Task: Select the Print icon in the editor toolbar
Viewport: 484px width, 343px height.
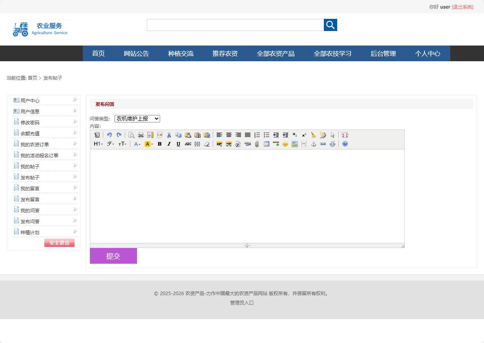Action: [141, 135]
